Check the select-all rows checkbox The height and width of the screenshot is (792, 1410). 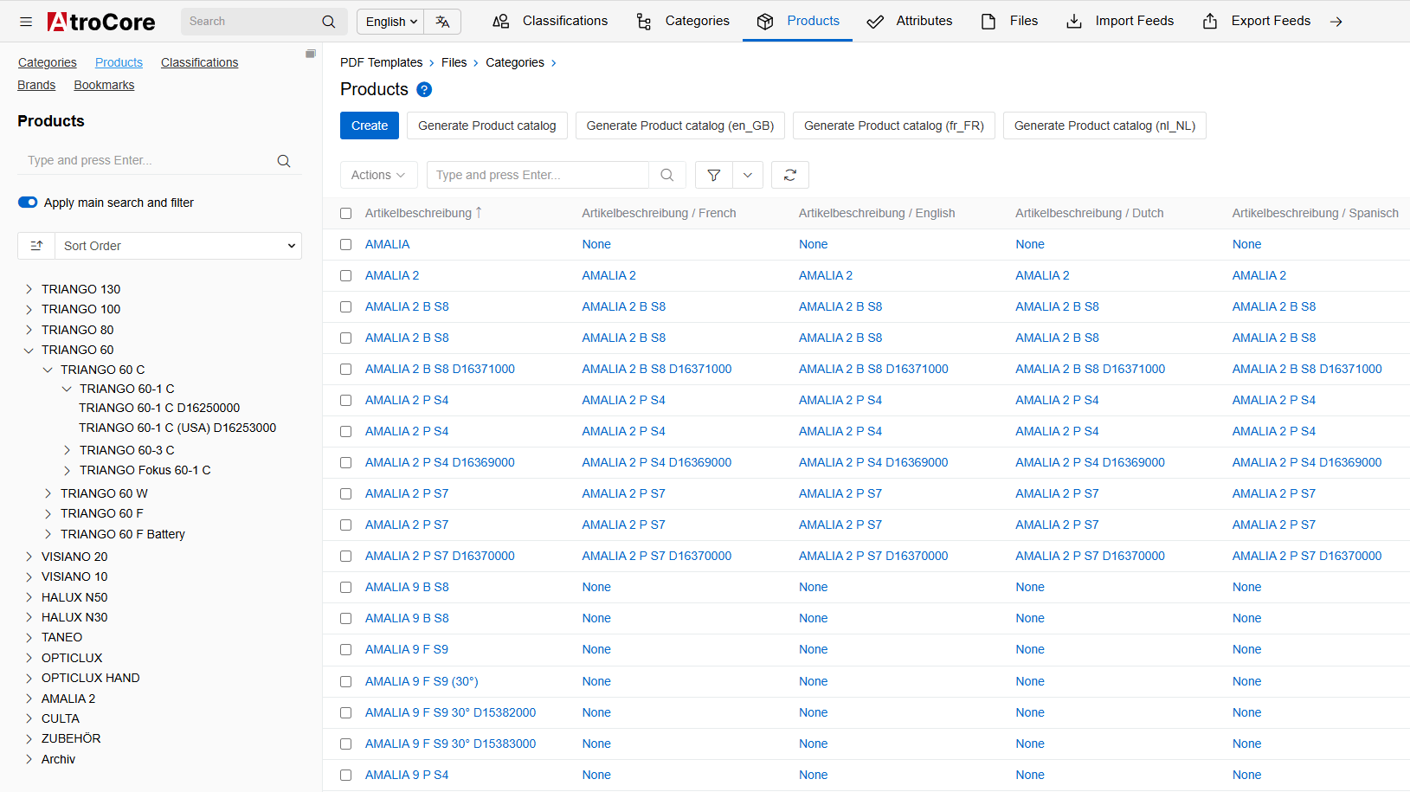click(346, 214)
